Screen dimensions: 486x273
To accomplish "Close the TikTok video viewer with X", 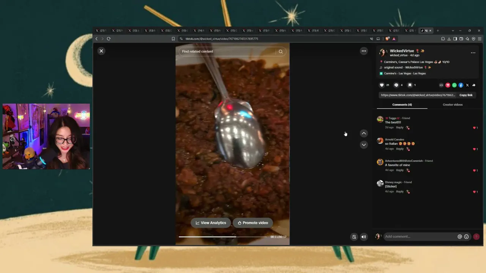I will (101, 51).
